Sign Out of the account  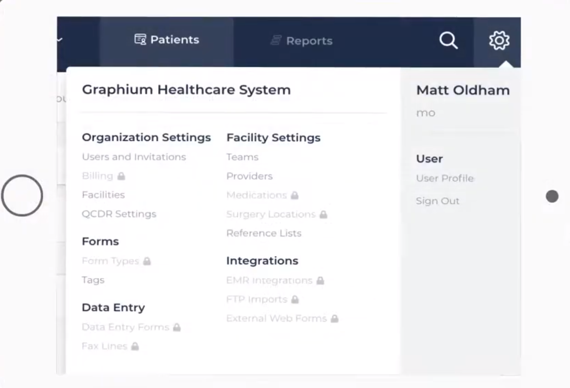[x=437, y=201]
